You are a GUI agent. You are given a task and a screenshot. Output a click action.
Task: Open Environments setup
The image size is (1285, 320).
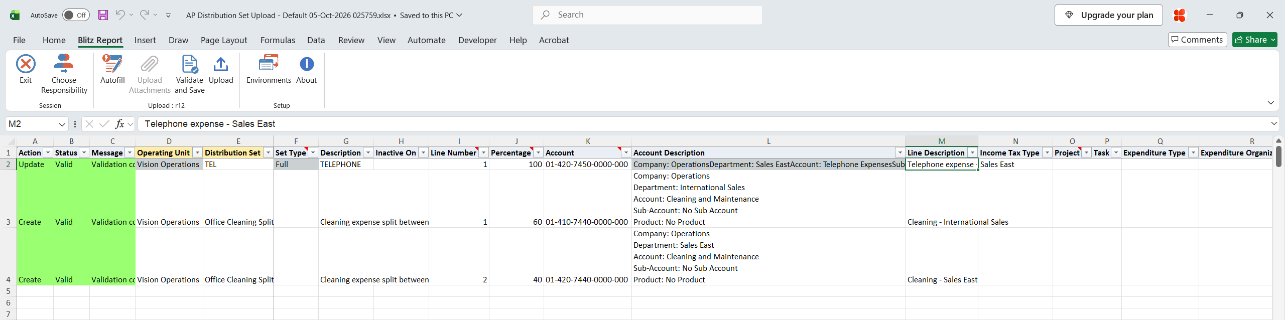269,69
